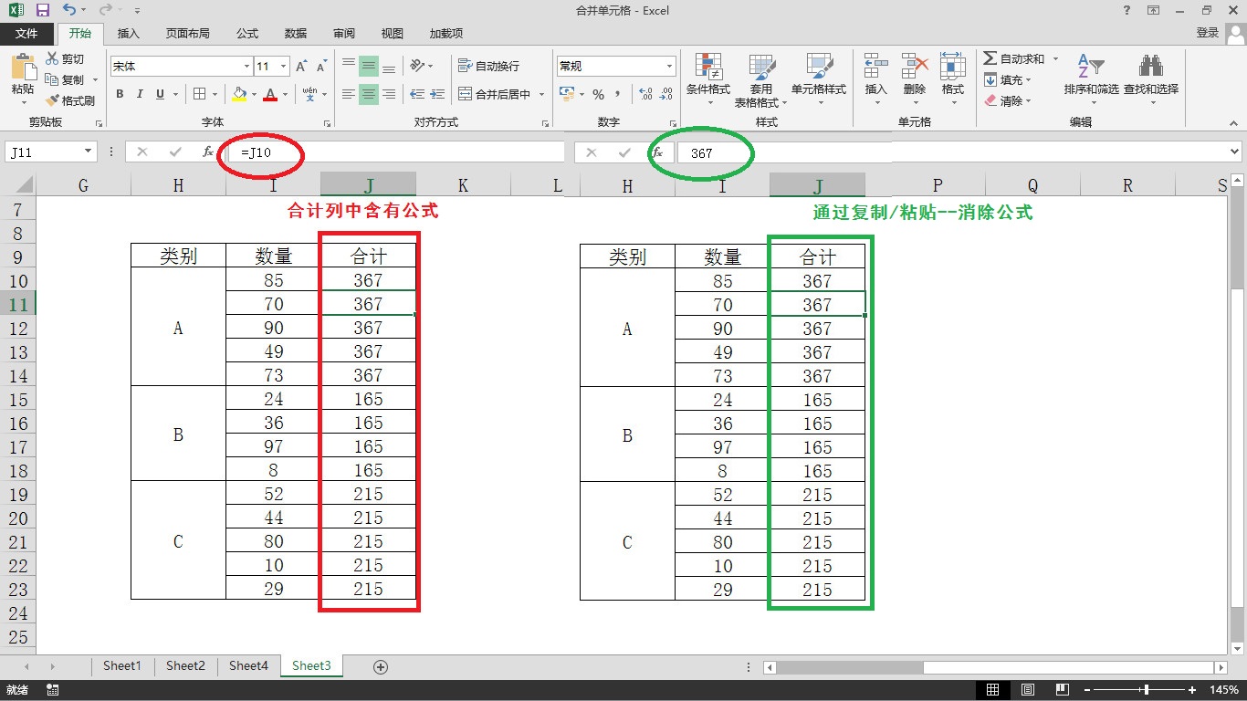Toggle Bold formatting
This screenshot has width=1247, height=701.
point(120,94)
